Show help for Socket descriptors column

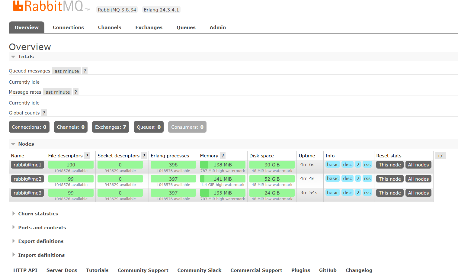pyautogui.click(x=144, y=156)
